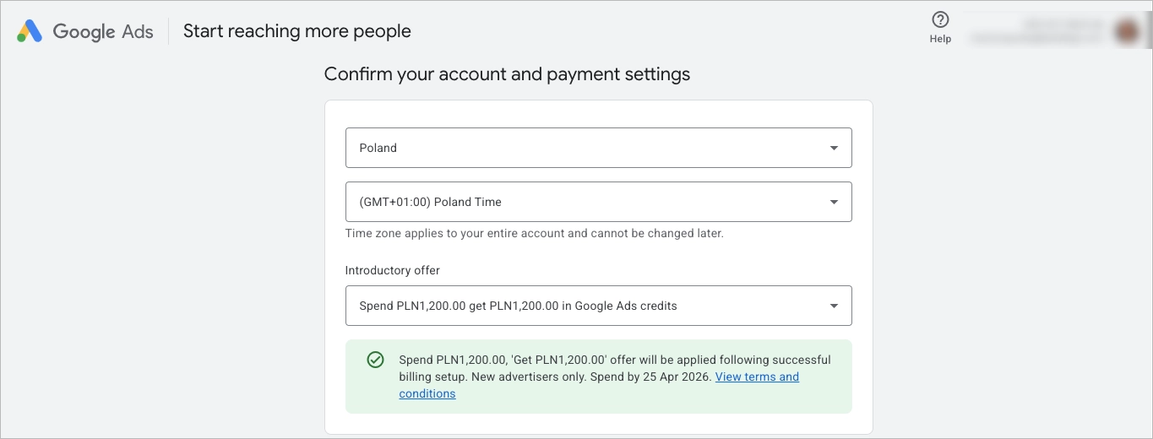Click the Google Ads wordmark text

tap(103, 31)
